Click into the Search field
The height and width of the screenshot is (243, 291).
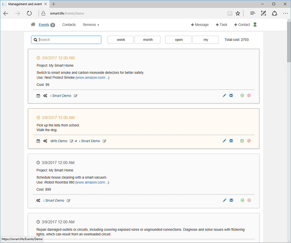(66, 40)
